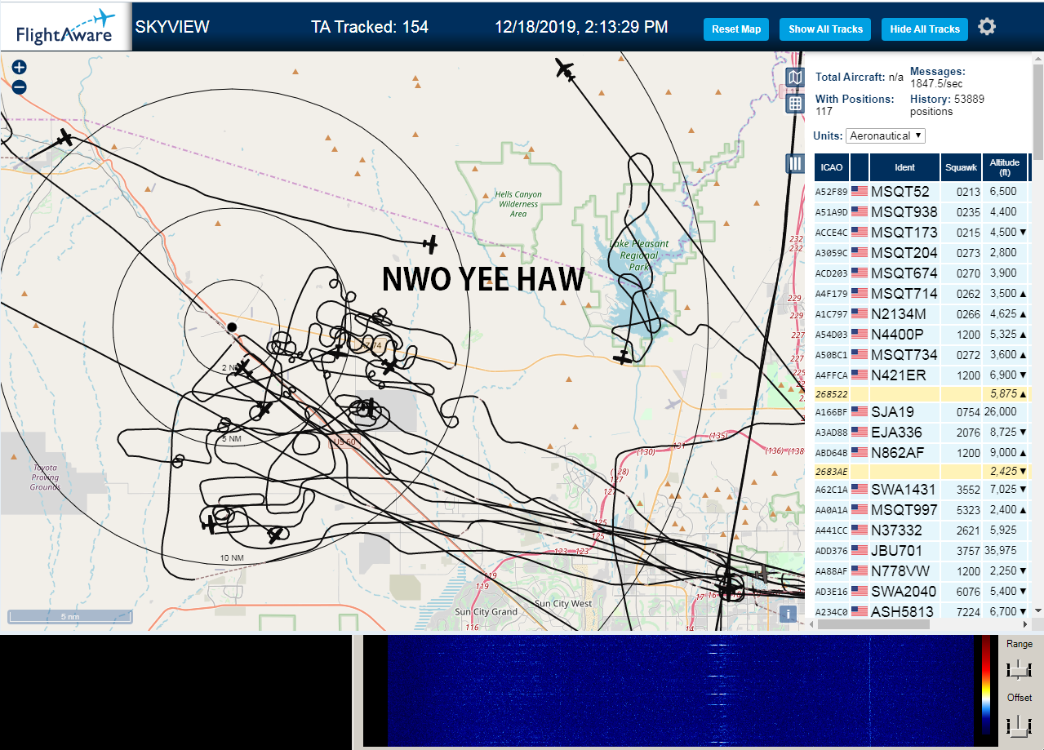This screenshot has height=750, width=1044.
Task: Select SWA2040 aircraft row
Action: pos(922,591)
